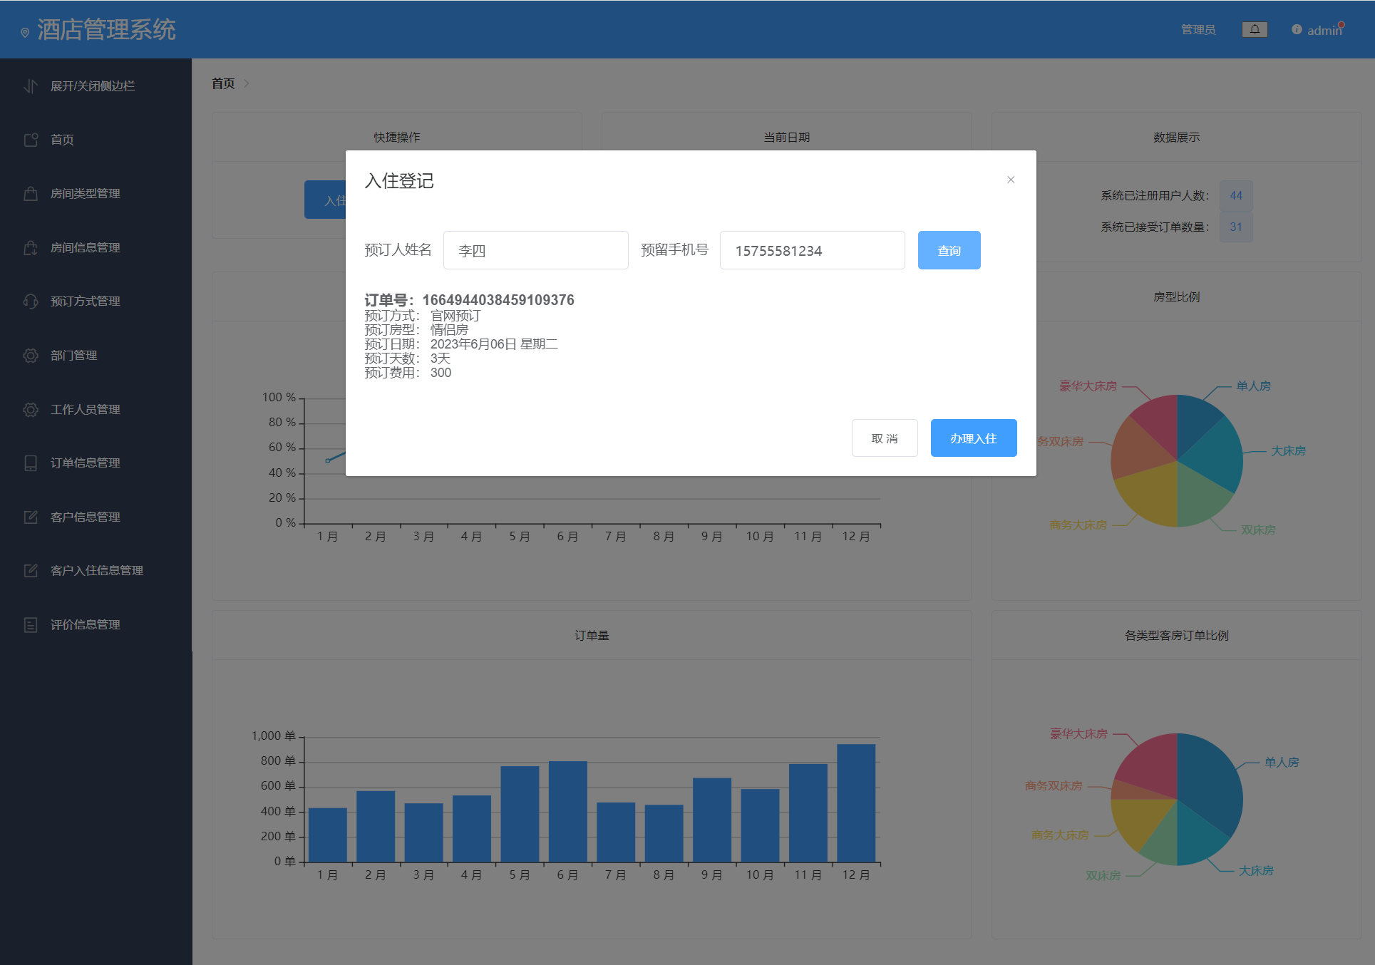Click the 预留手机号 input field
Screen dimensions: 1375x965
coord(812,250)
